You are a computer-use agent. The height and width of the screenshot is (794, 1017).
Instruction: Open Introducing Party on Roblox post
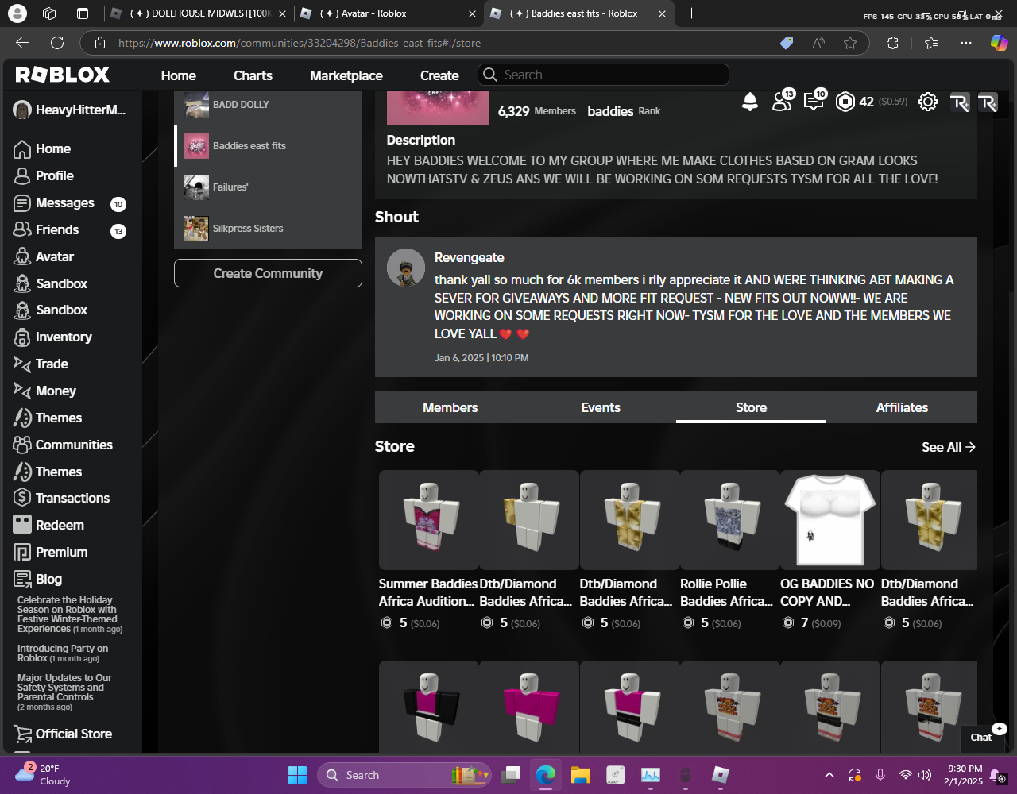(x=64, y=653)
